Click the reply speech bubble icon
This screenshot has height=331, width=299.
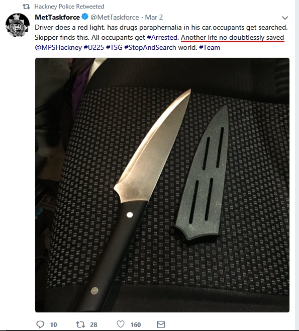40,324
